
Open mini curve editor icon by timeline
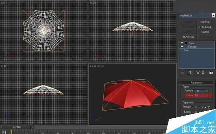[4, 132]
